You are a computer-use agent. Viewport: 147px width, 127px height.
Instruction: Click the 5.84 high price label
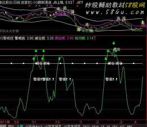[71, 11]
